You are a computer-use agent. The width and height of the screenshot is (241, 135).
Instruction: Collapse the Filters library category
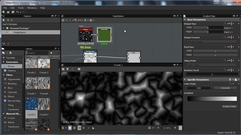(3, 75)
